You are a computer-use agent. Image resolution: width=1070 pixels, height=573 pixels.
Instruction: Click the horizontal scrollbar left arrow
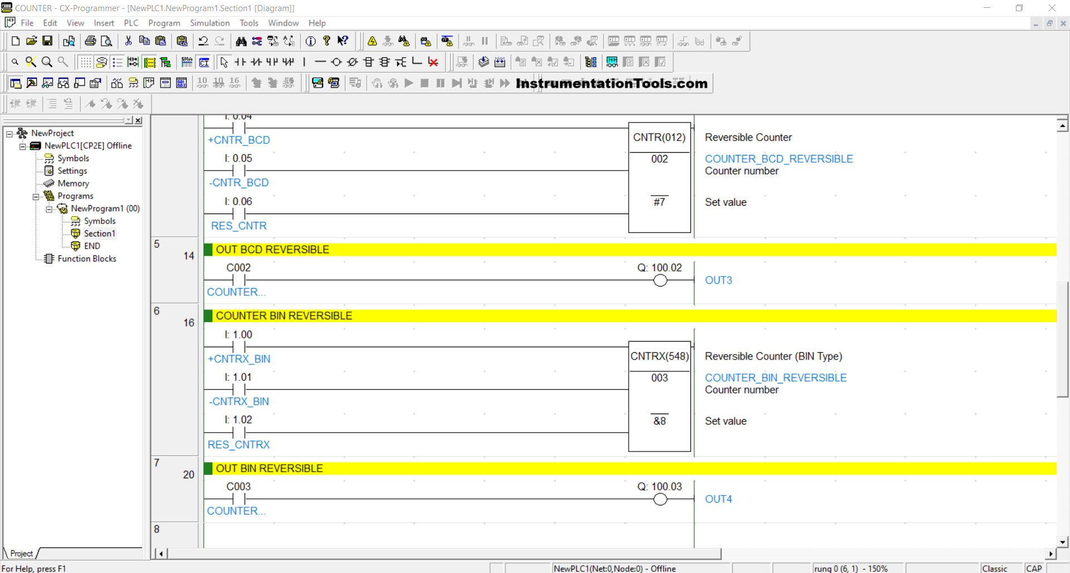pyautogui.click(x=161, y=553)
